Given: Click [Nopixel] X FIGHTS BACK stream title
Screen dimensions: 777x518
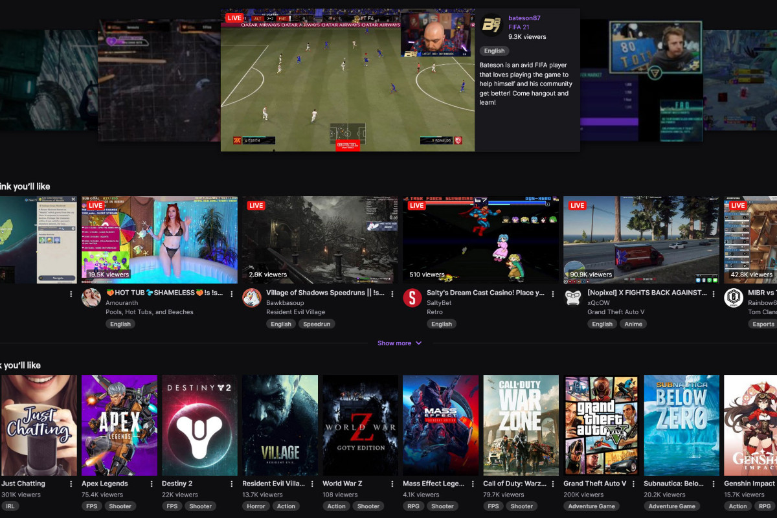Looking at the screenshot, I should point(647,293).
